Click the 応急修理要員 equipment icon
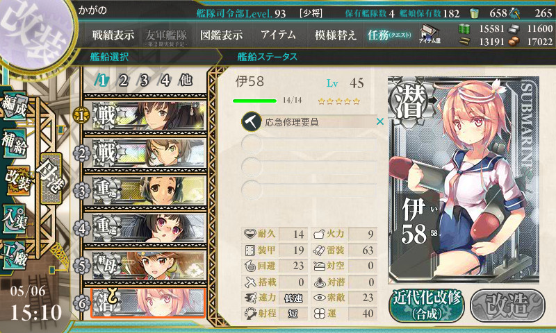 tap(252, 121)
